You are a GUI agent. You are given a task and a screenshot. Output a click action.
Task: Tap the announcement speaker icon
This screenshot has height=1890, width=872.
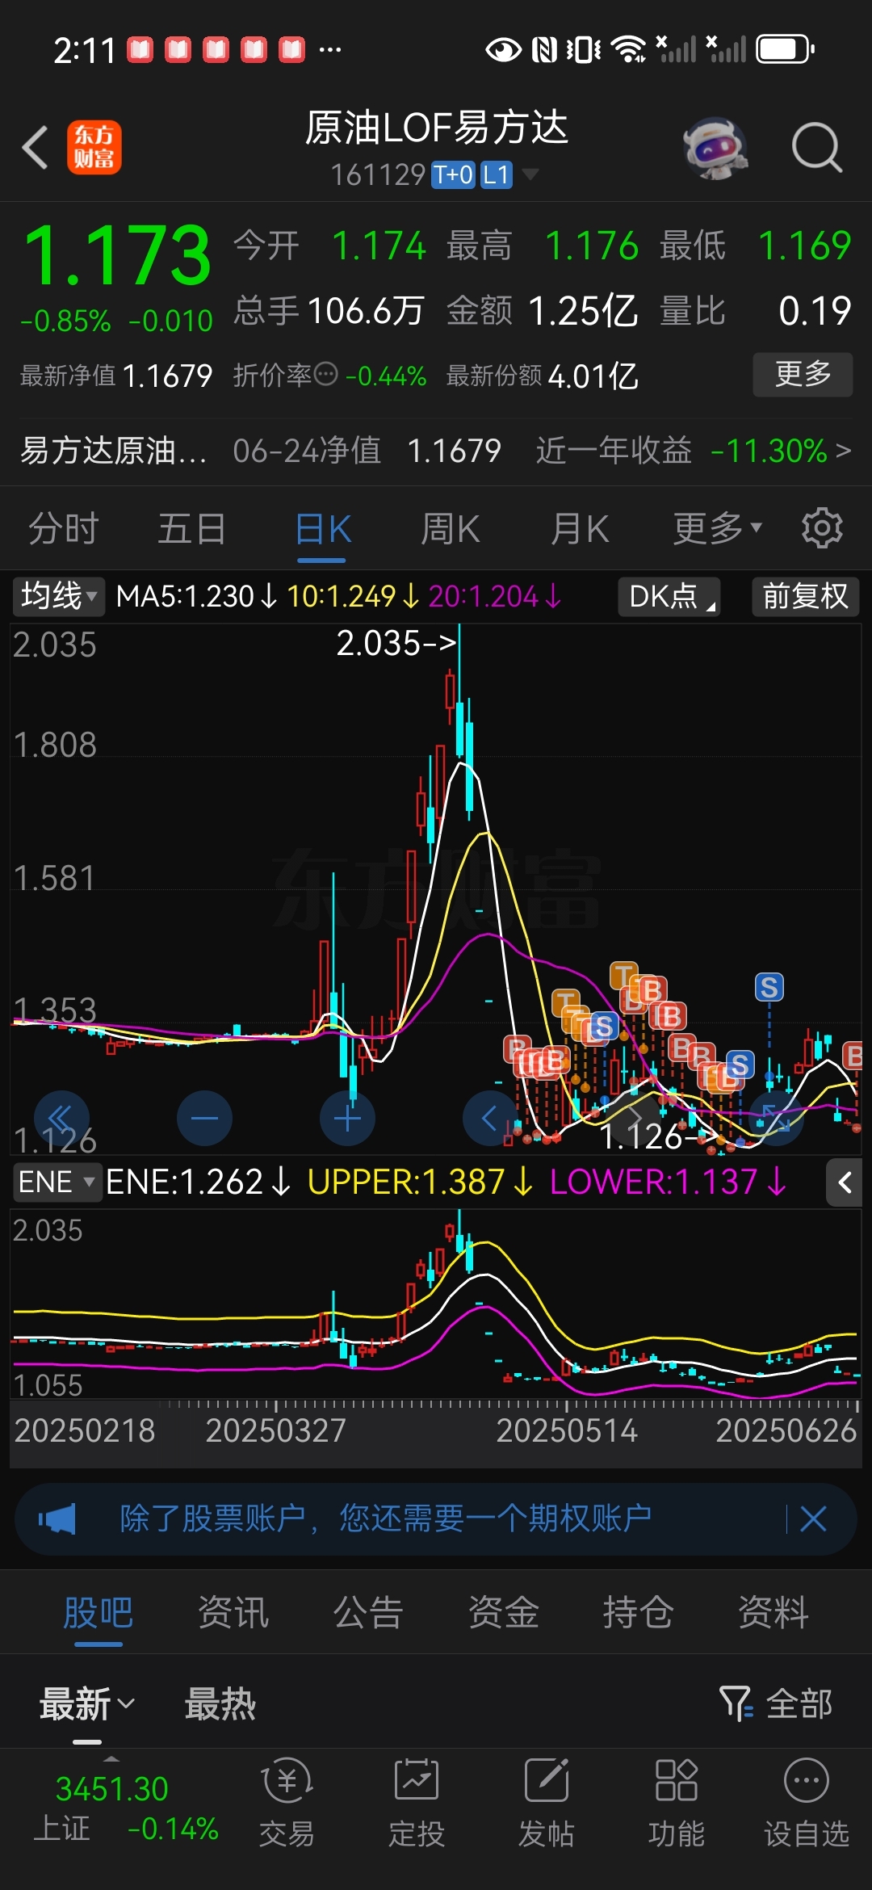click(57, 1519)
